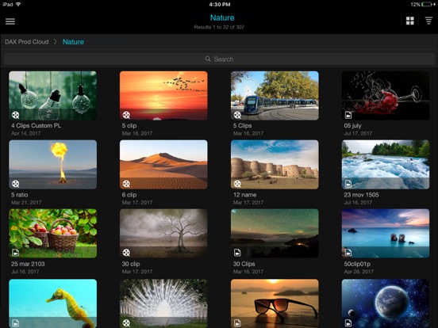Click 'Apr 26, 2017' date text

point(359,272)
